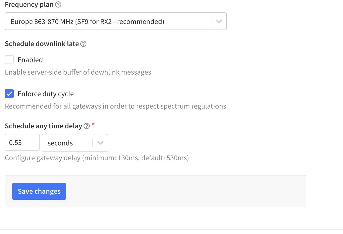
Task: Click the 'Schedule downlink late' heading label
Action: tap(42, 44)
